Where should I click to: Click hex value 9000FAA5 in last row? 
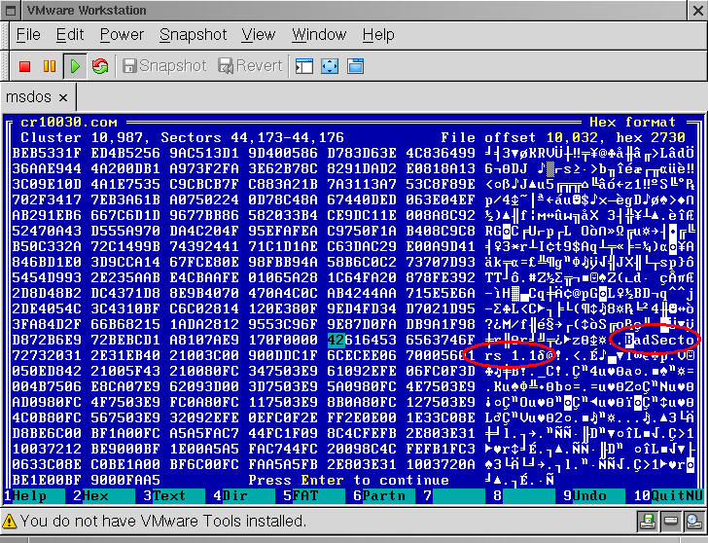[125, 480]
